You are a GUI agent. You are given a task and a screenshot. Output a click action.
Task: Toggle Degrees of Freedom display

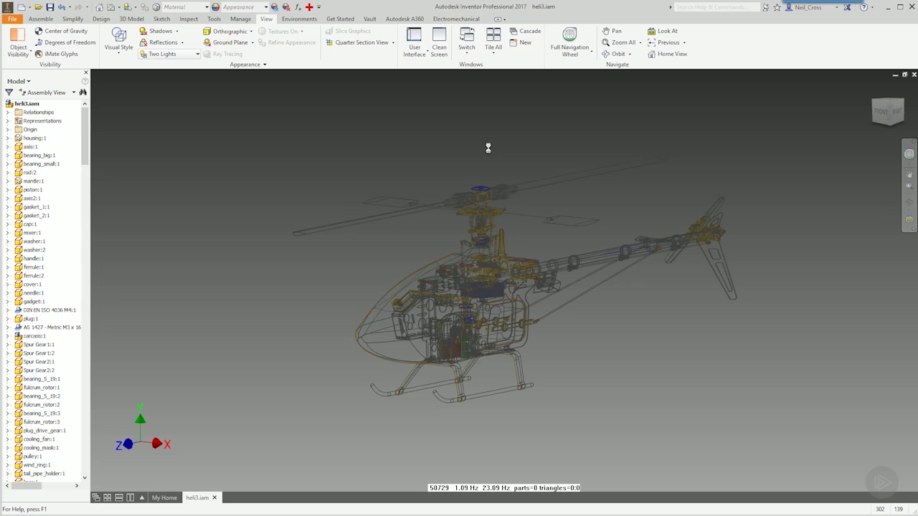tap(65, 42)
